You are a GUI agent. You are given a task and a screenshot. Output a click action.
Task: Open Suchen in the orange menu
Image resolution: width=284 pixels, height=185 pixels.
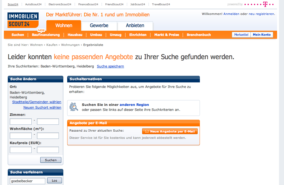point(18,35)
